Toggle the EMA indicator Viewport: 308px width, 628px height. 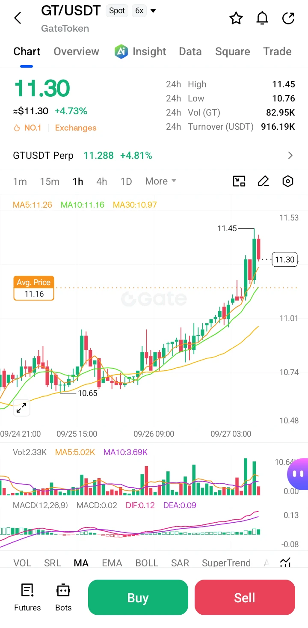(112, 563)
